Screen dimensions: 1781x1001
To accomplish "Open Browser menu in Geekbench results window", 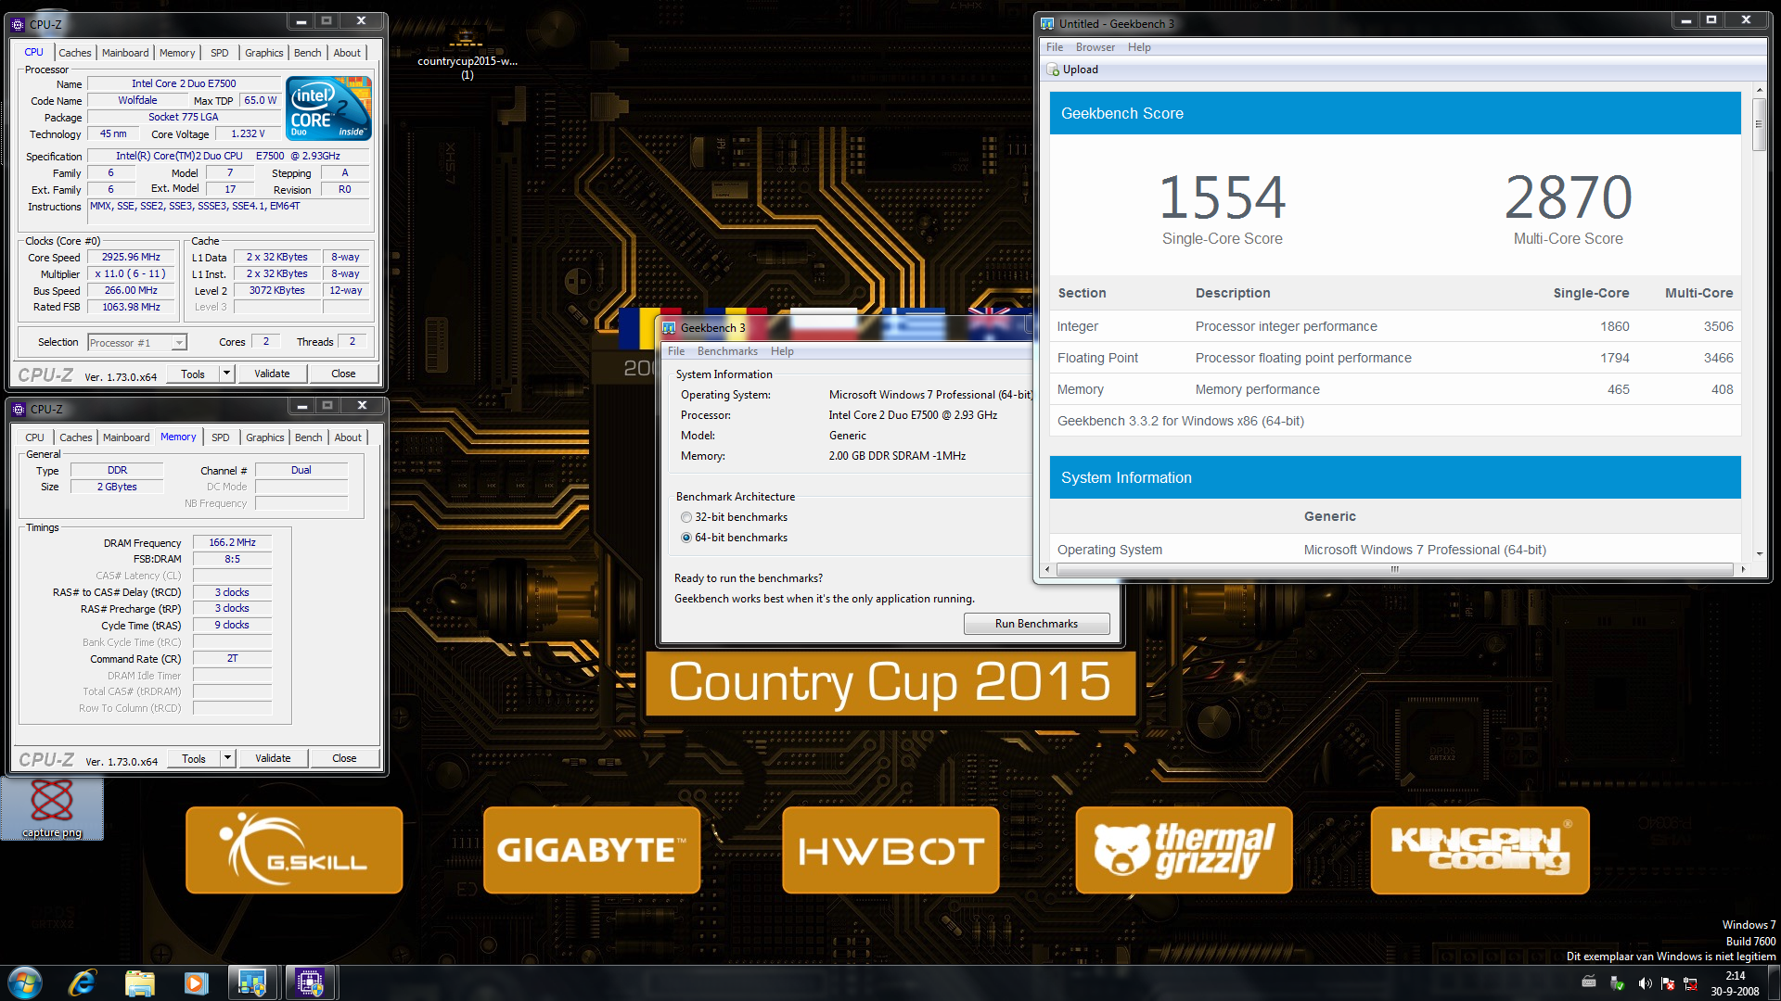I will 1096,47.
